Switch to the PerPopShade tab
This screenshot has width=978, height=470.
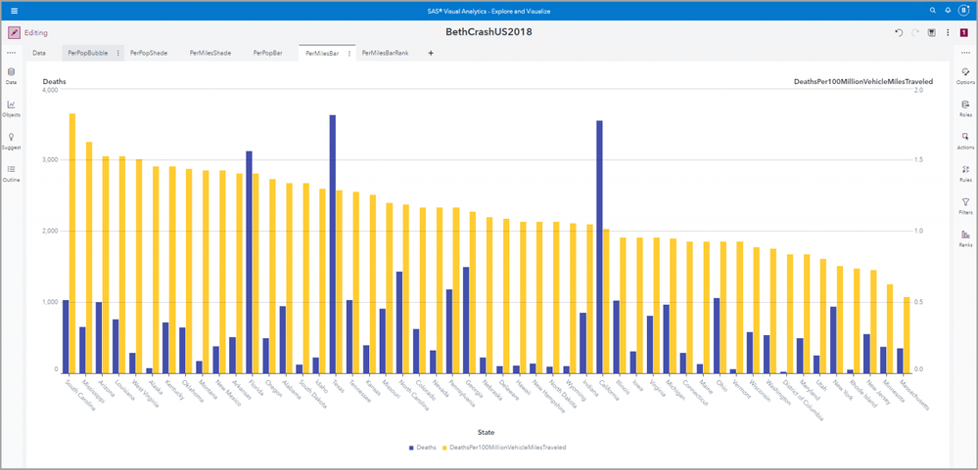(149, 54)
